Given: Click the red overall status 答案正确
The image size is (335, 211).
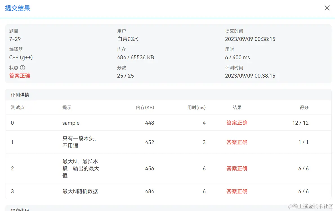Looking at the screenshot, I should [x=20, y=76].
